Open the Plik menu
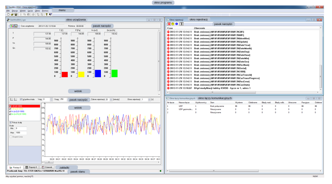Image resolution: width=332 pixels, height=184 pixels. [x=8, y=11]
